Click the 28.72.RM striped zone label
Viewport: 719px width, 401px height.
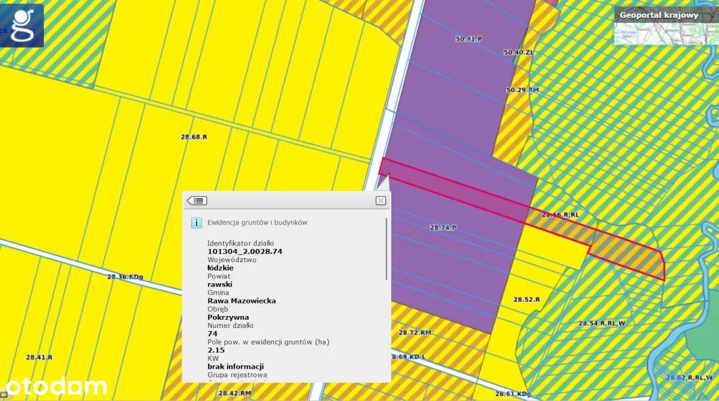click(x=415, y=332)
